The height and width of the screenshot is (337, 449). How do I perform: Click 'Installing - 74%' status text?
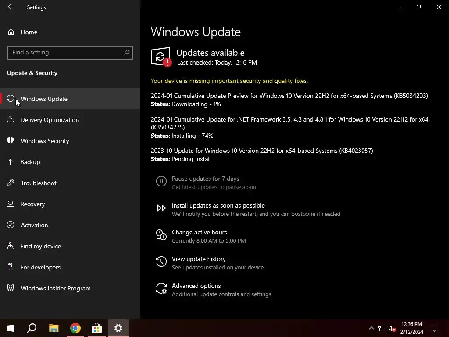coord(192,136)
